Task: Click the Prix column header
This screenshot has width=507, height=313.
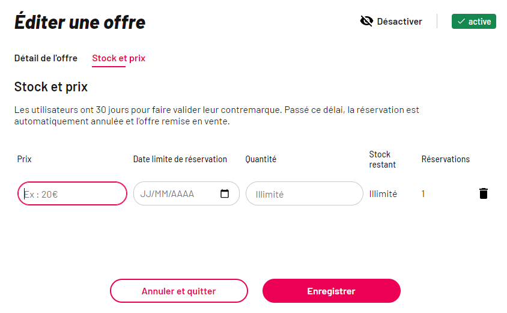Action: pyautogui.click(x=24, y=159)
